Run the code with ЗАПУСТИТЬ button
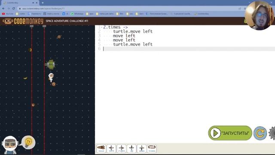Viewport: 275px width, 155px height. 230,133
